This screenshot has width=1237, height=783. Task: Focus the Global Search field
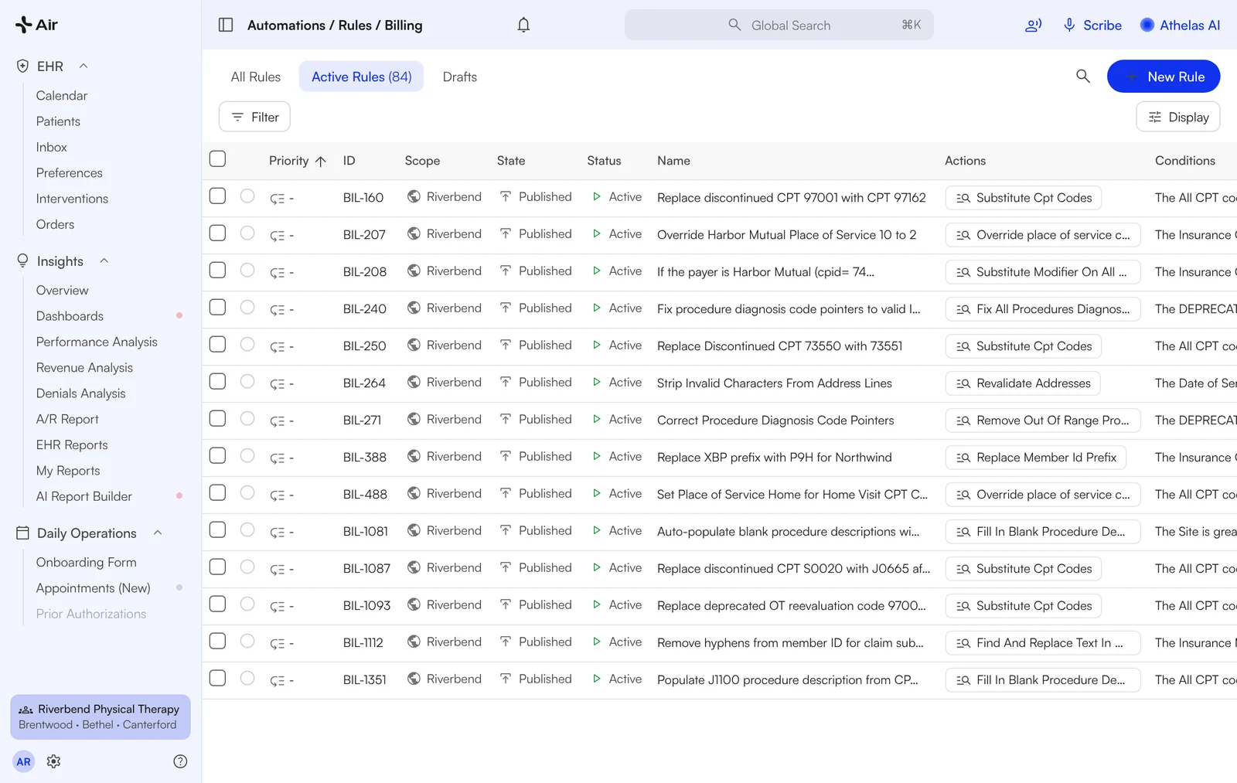tap(779, 25)
